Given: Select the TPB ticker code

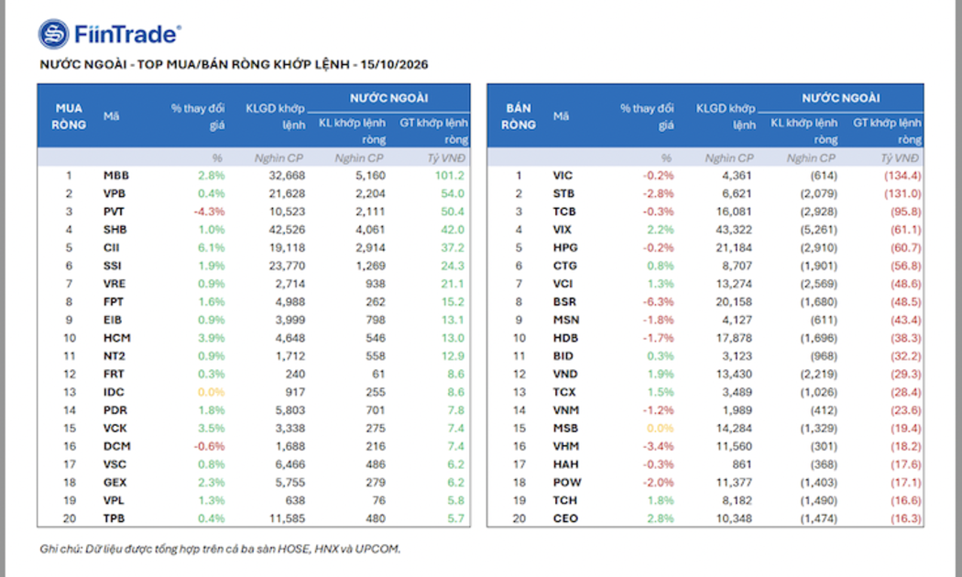Looking at the screenshot, I should tap(115, 518).
